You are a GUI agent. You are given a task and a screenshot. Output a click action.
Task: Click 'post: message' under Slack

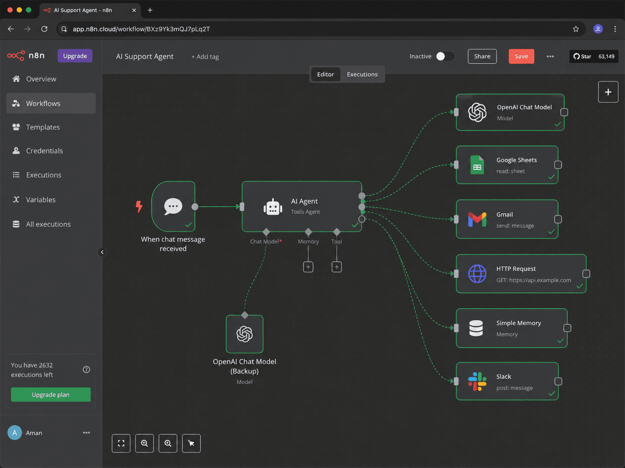(515, 388)
